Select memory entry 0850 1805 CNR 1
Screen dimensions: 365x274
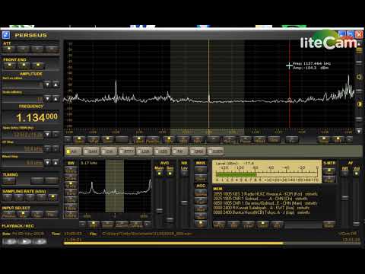(265, 203)
